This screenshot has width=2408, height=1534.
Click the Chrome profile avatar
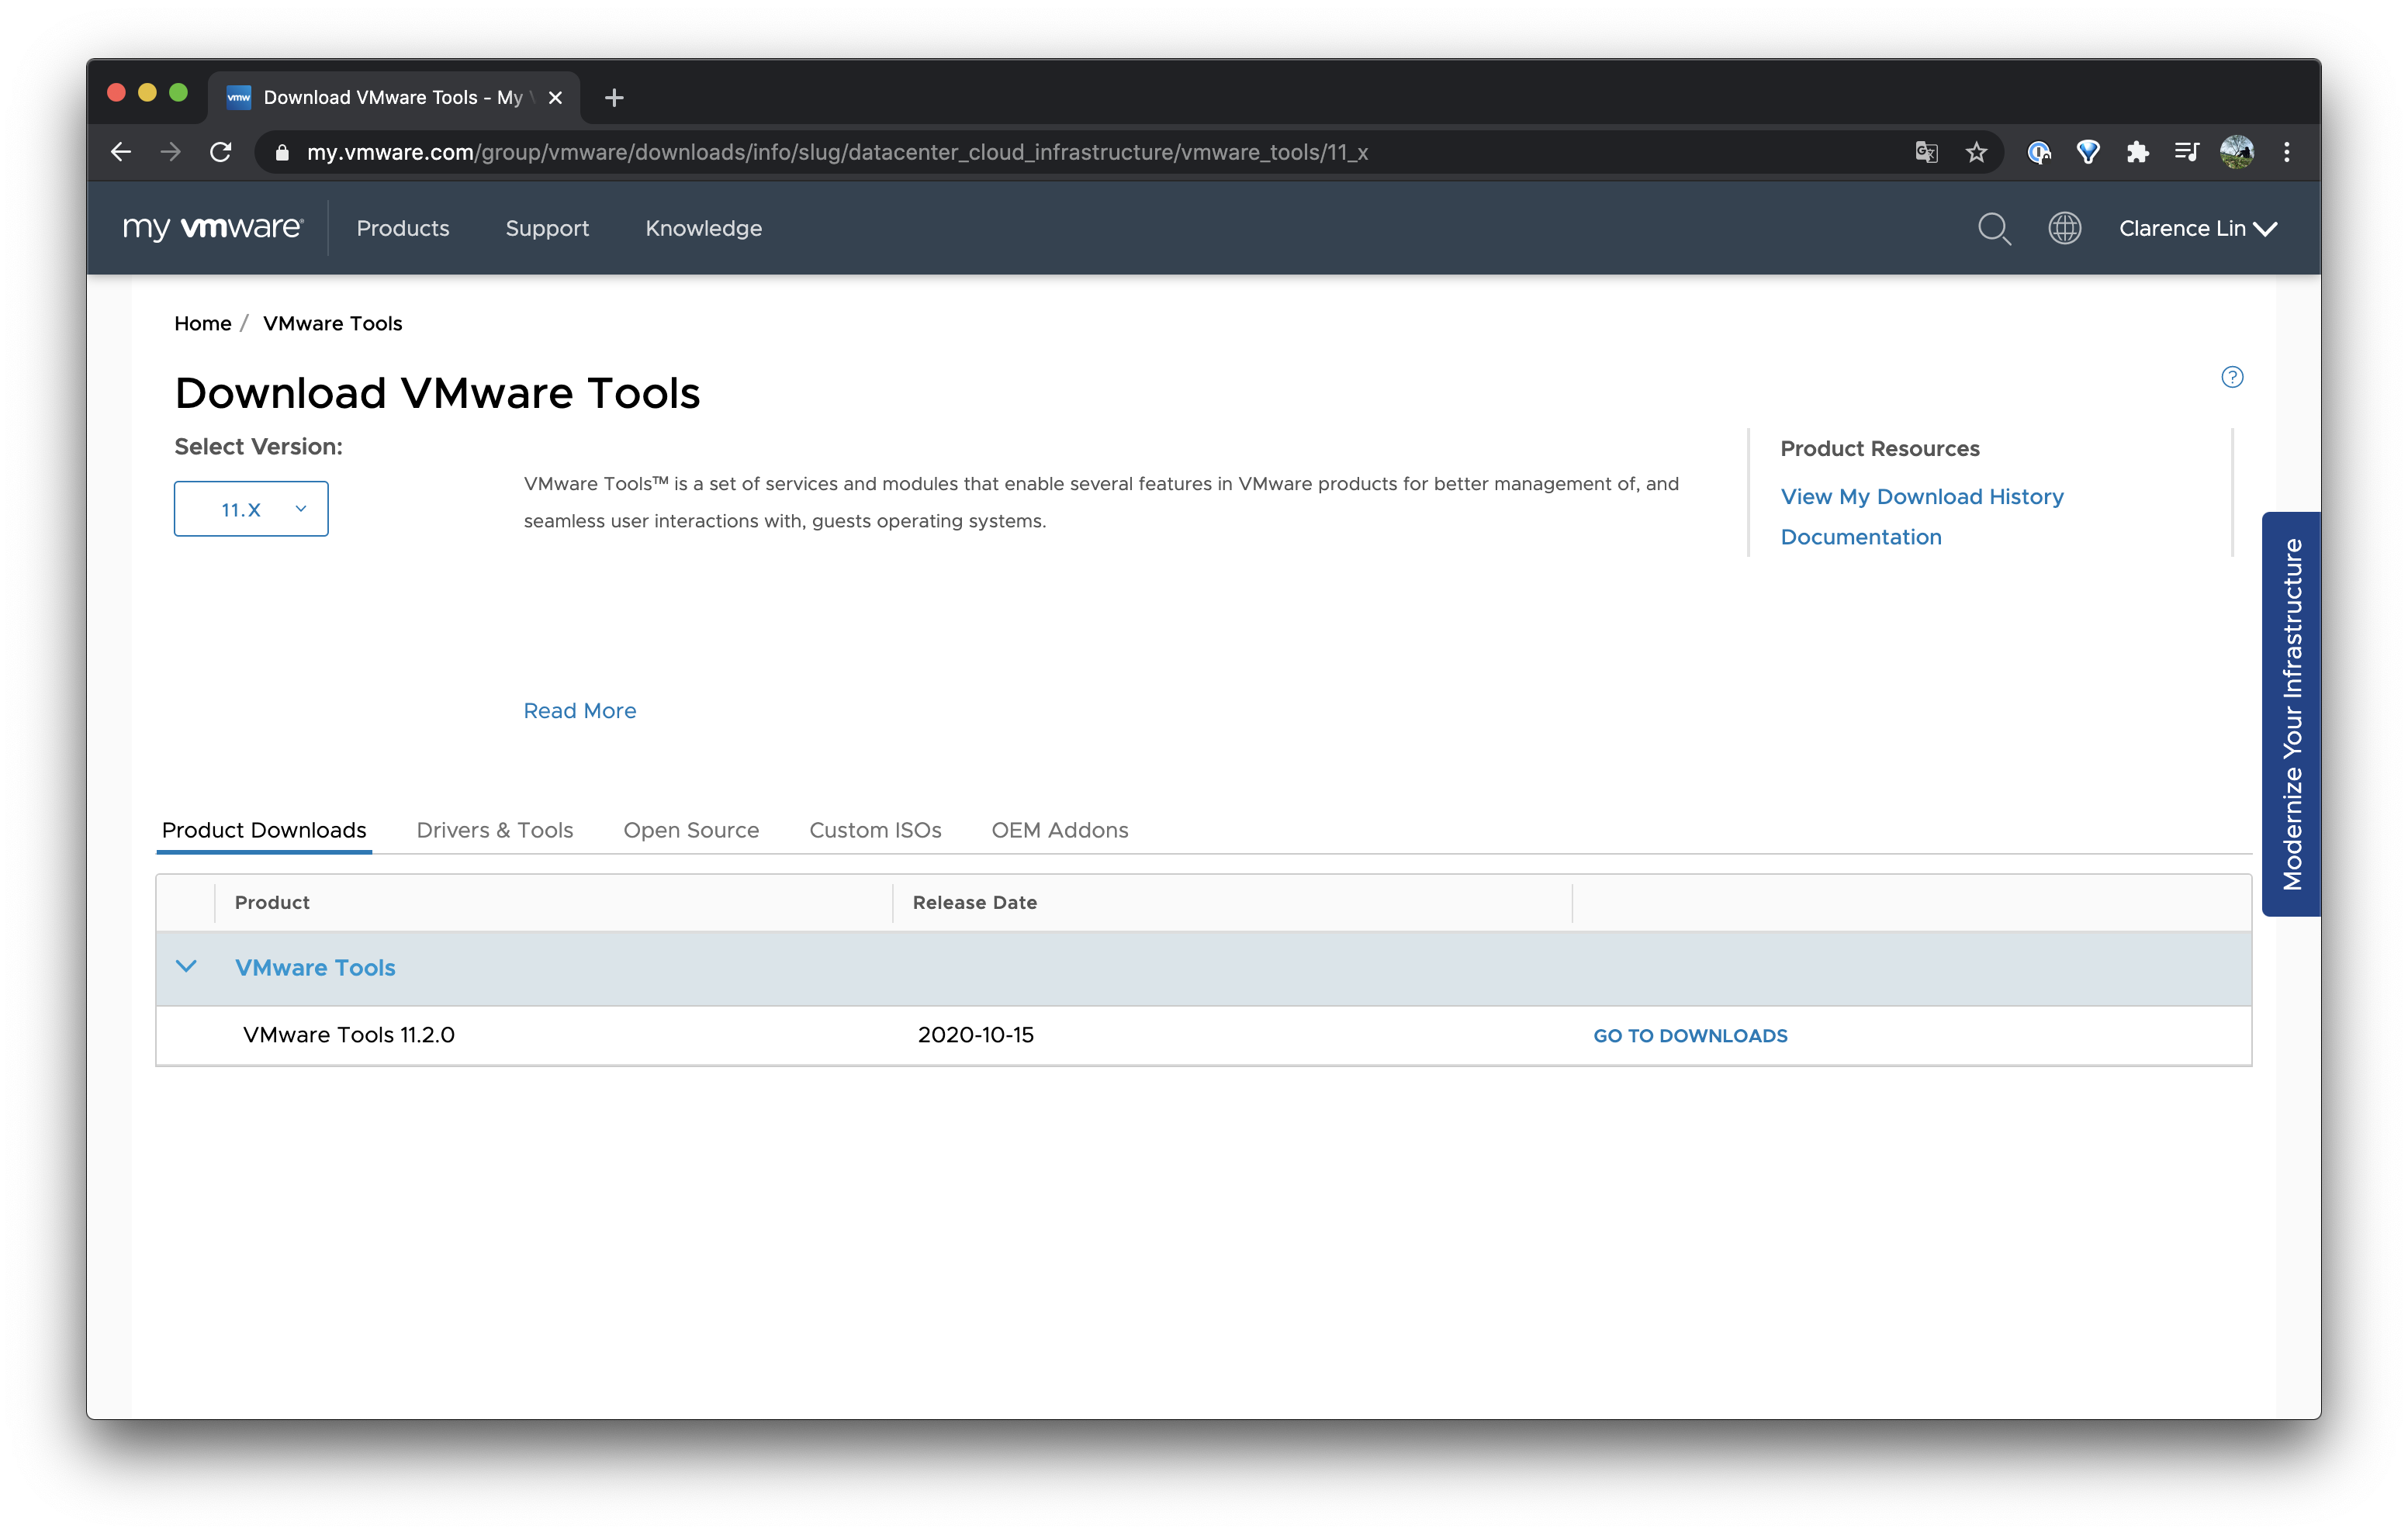click(2237, 152)
